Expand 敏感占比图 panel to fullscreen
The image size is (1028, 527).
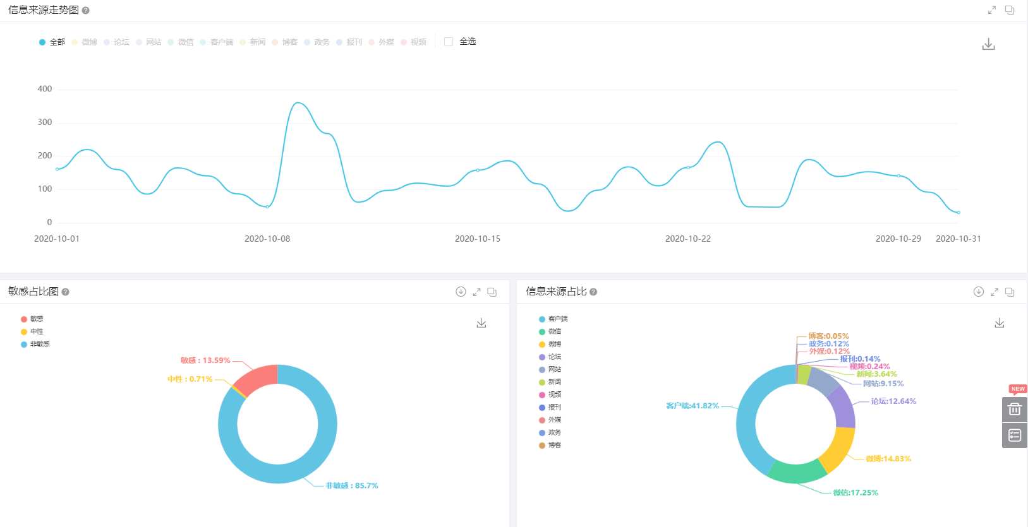point(476,292)
